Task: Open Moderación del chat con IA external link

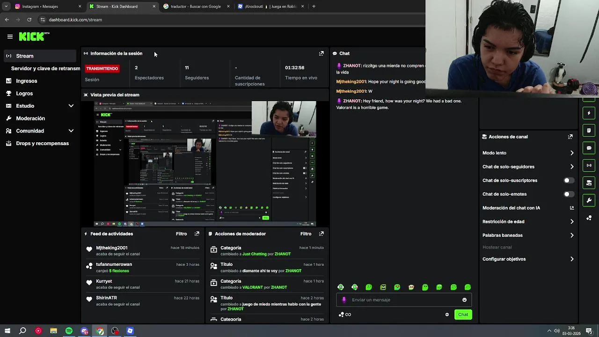Action: pos(571,208)
